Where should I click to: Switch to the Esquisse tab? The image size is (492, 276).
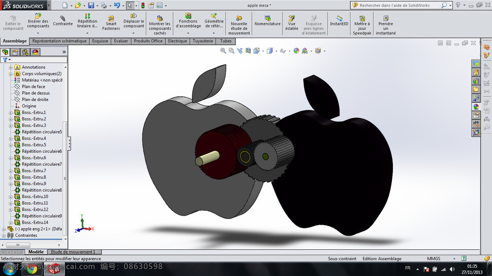coord(100,41)
